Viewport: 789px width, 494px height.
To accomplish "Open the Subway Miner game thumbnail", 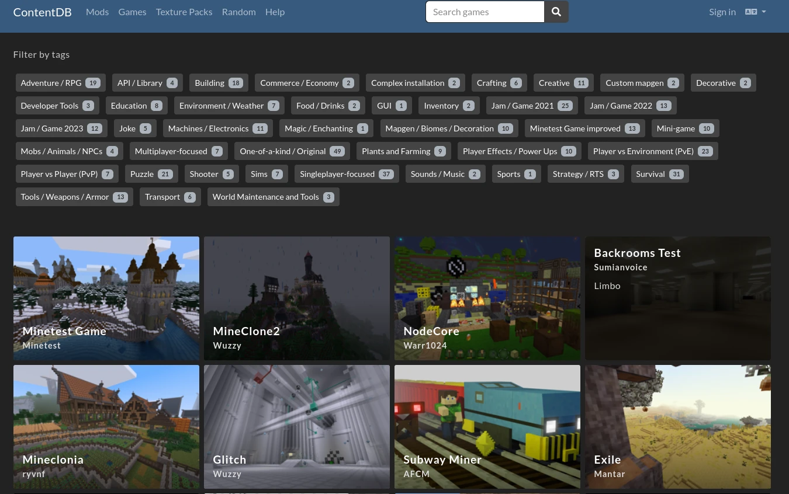I will 487,426.
